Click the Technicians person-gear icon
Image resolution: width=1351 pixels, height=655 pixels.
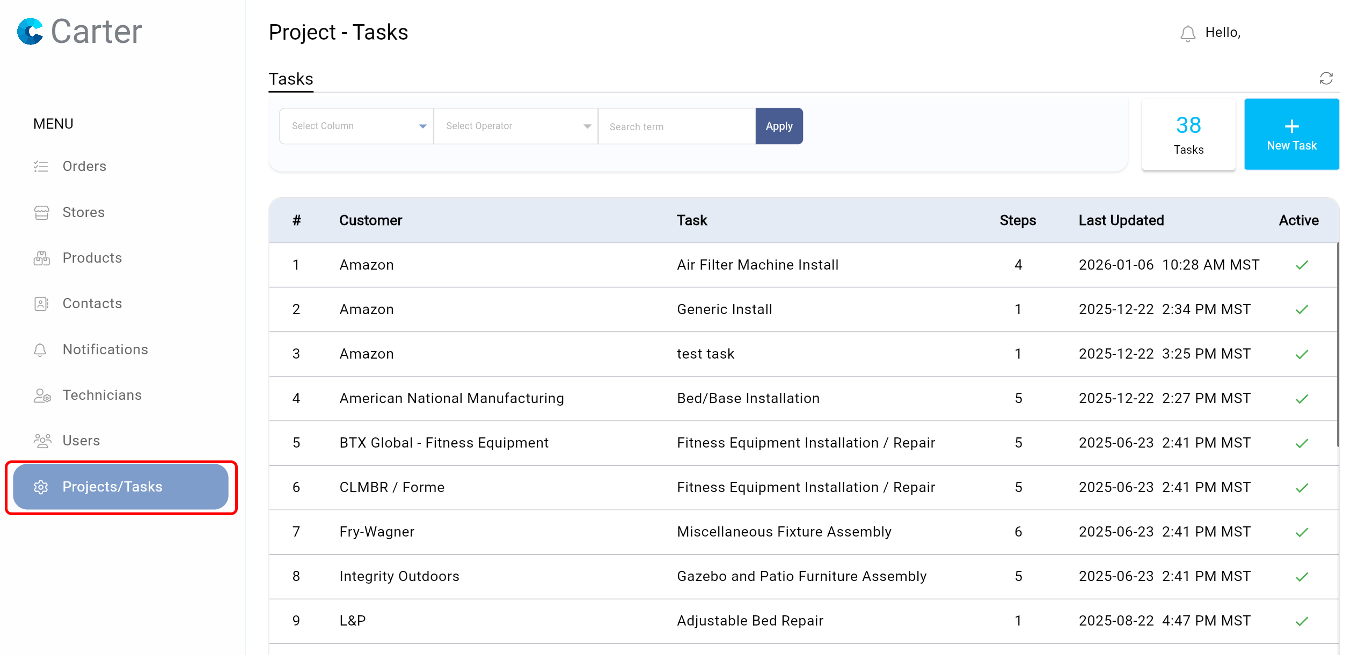coord(42,396)
